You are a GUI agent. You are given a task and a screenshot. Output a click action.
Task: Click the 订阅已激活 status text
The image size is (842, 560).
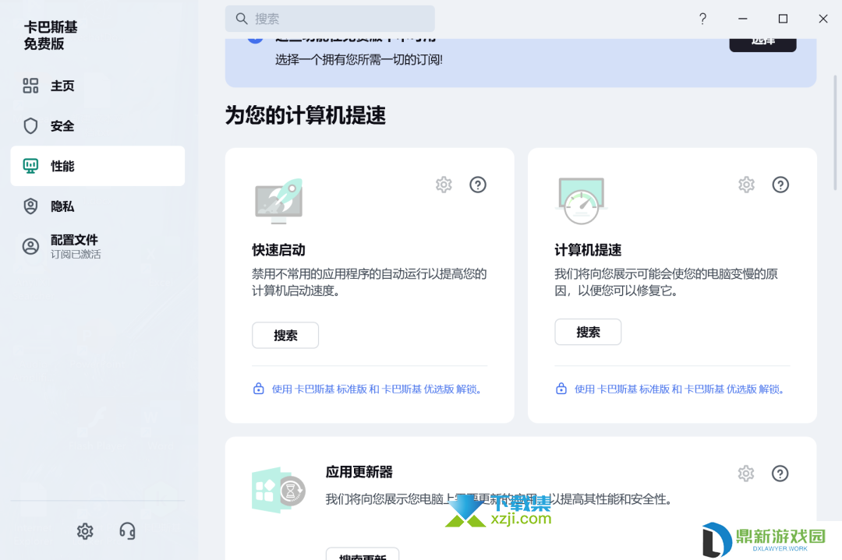(x=76, y=254)
